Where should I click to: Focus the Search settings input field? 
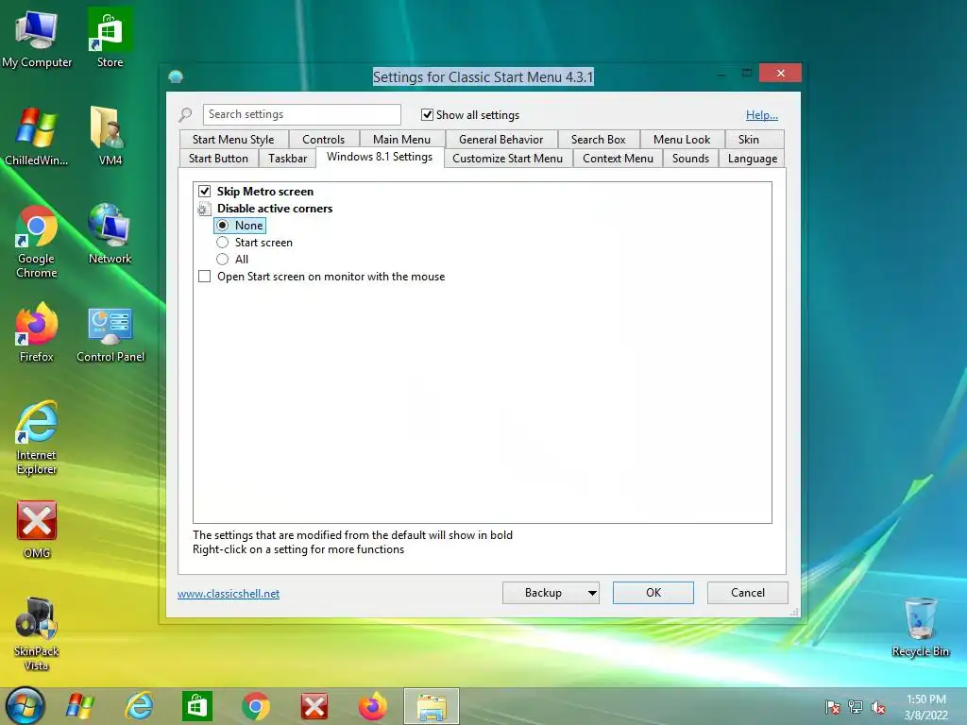[301, 114]
